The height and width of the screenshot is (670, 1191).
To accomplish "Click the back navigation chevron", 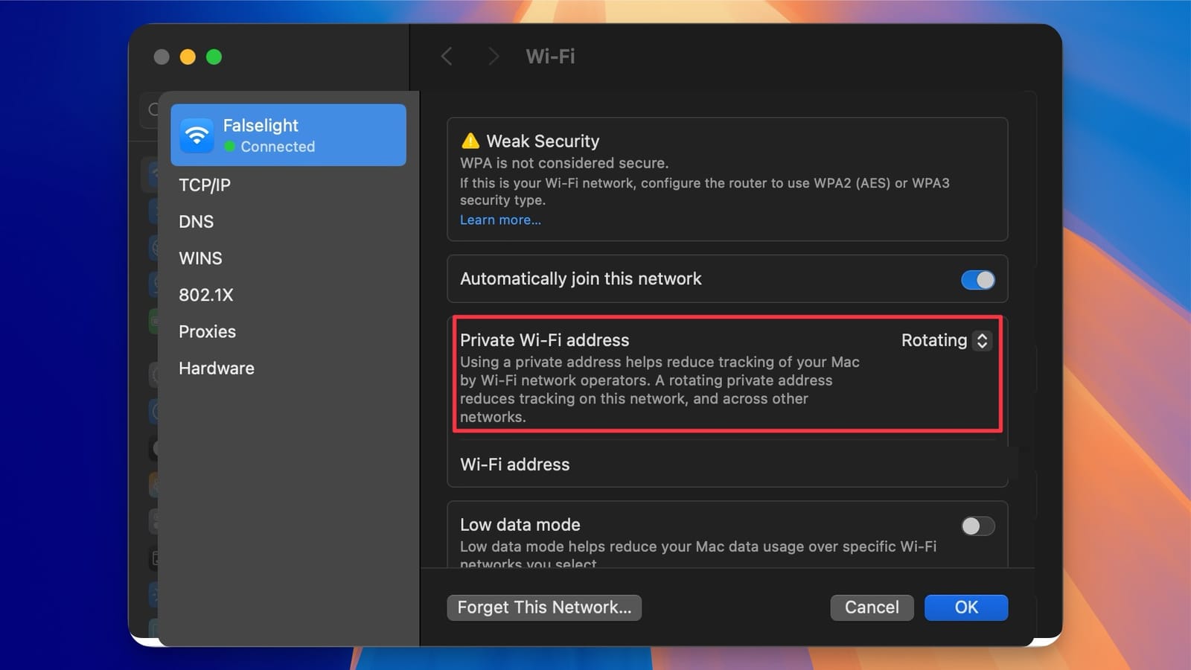I will tap(447, 56).
